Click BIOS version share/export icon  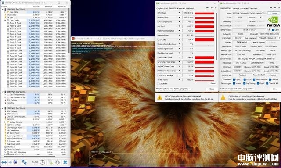pyautogui.click(x=268, y=30)
